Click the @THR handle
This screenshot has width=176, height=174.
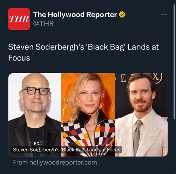point(43,23)
